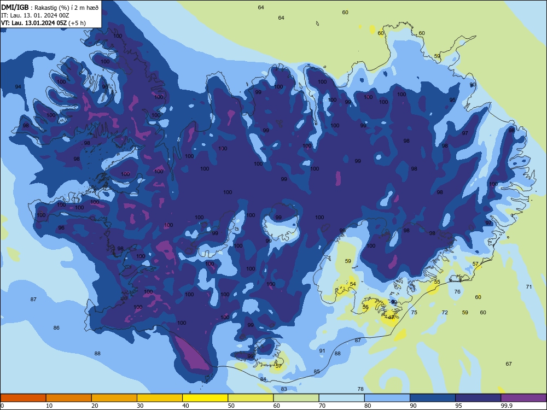Click the map value '85' on south coast
The image size is (547, 410).
pos(317,372)
